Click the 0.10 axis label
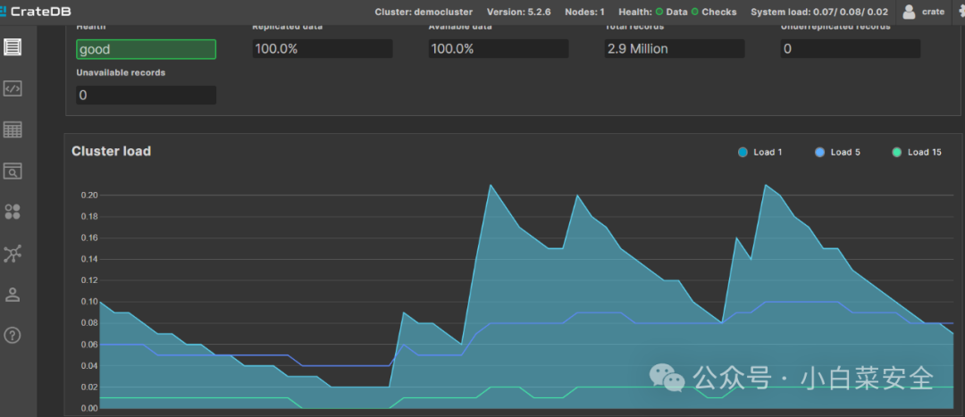This screenshot has width=965, height=417. coord(89,302)
